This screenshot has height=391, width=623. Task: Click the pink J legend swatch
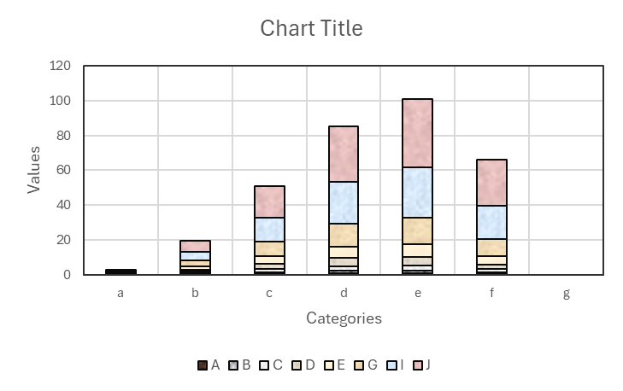417,365
